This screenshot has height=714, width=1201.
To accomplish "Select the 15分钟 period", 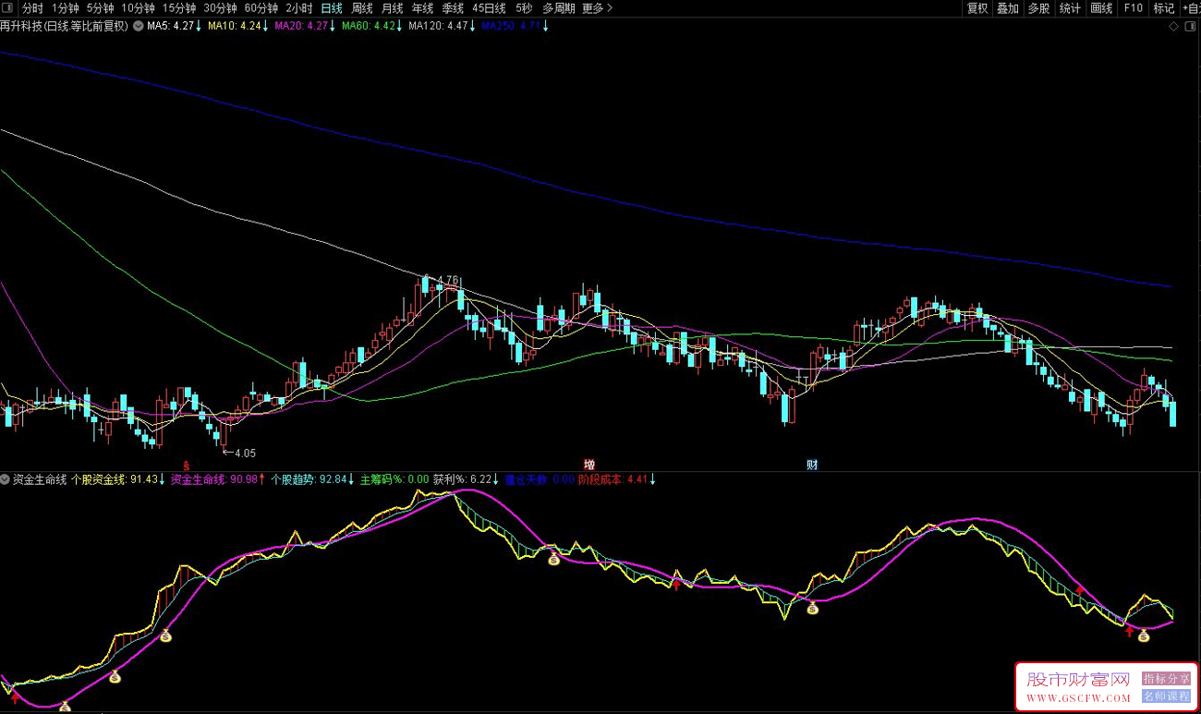I will click(179, 8).
